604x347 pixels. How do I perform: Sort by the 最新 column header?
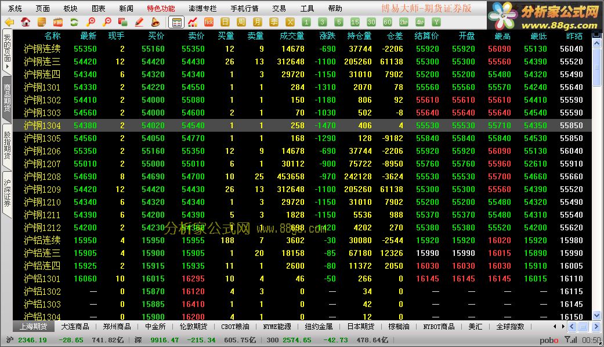tap(88, 36)
